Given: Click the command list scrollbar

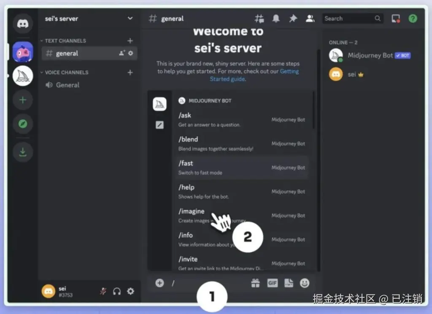Looking at the screenshot, I should (x=313, y=110).
